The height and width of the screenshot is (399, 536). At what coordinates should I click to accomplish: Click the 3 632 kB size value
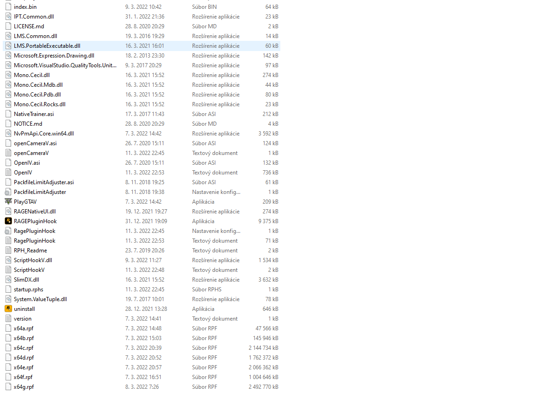268,279
